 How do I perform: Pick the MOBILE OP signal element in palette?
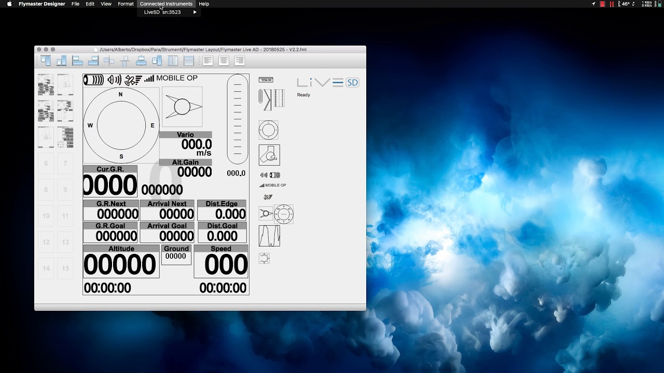click(273, 185)
